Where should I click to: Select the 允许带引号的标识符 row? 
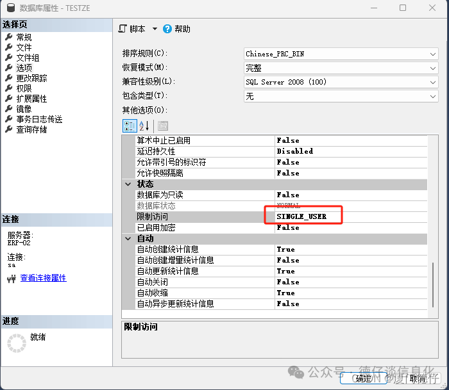[x=281, y=162]
